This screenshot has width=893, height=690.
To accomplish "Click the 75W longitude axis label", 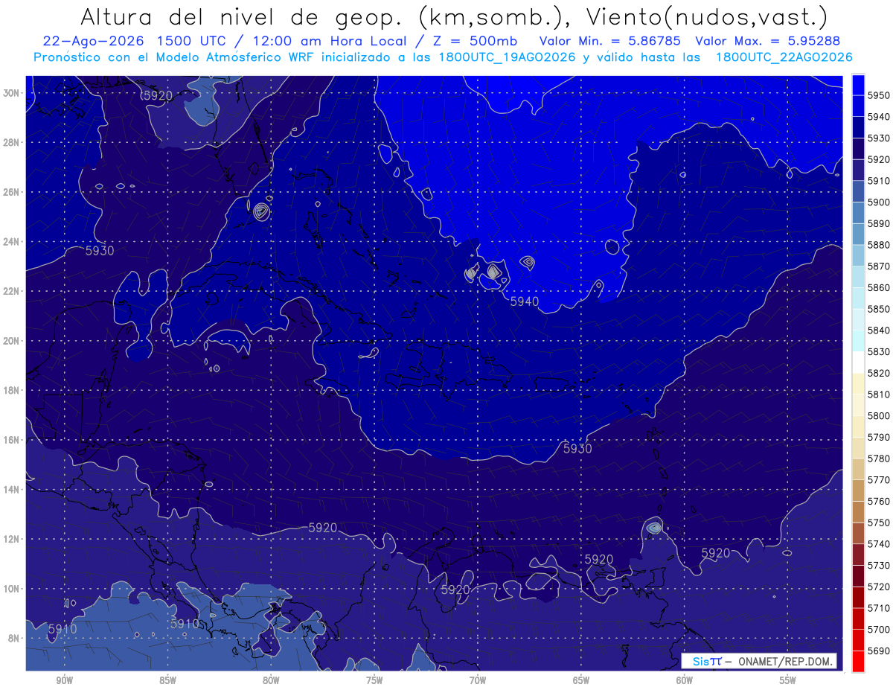I will coord(374,680).
